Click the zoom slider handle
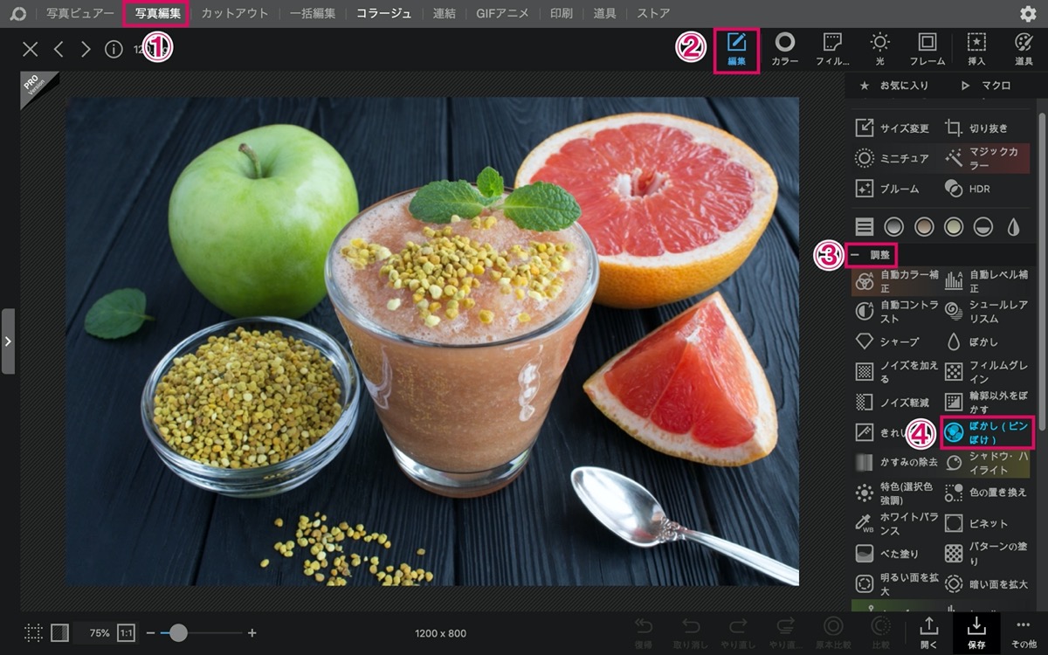This screenshot has width=1048, height=655. click(178, 633)
